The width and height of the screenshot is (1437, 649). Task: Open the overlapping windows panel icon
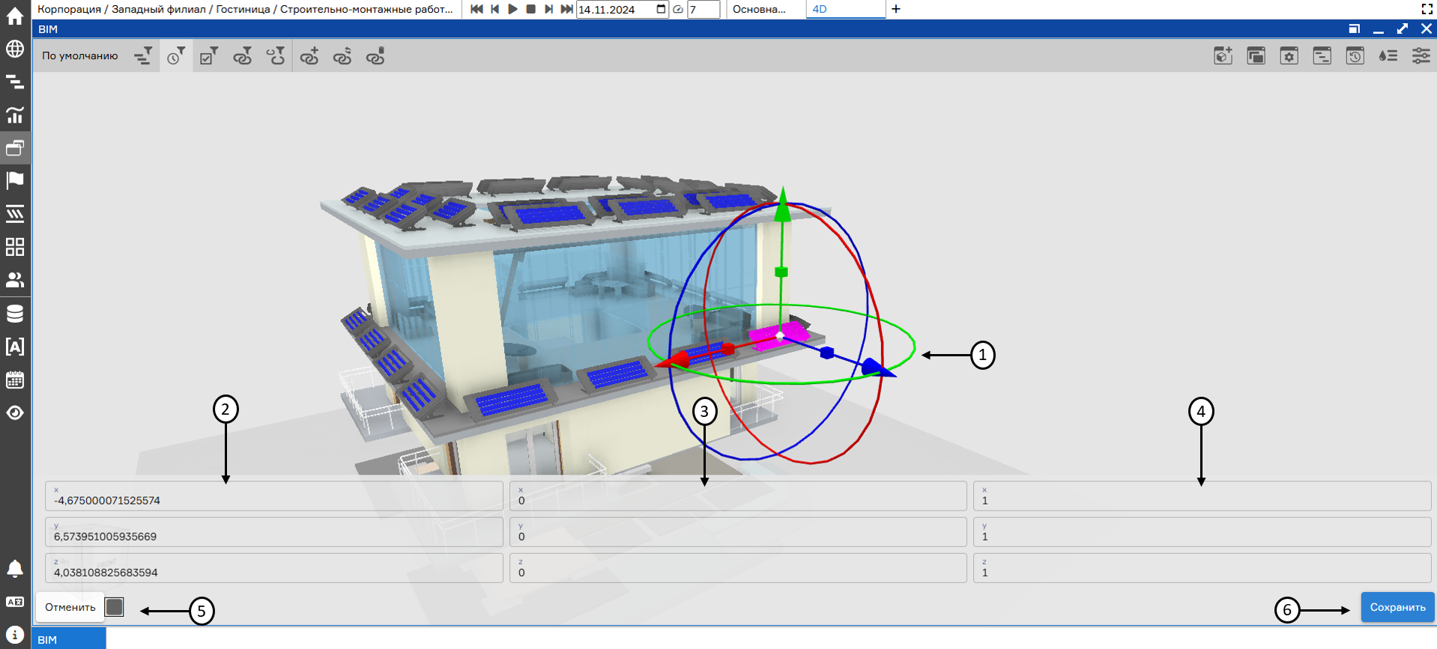pyautogui.click(x=1256, y=56)
